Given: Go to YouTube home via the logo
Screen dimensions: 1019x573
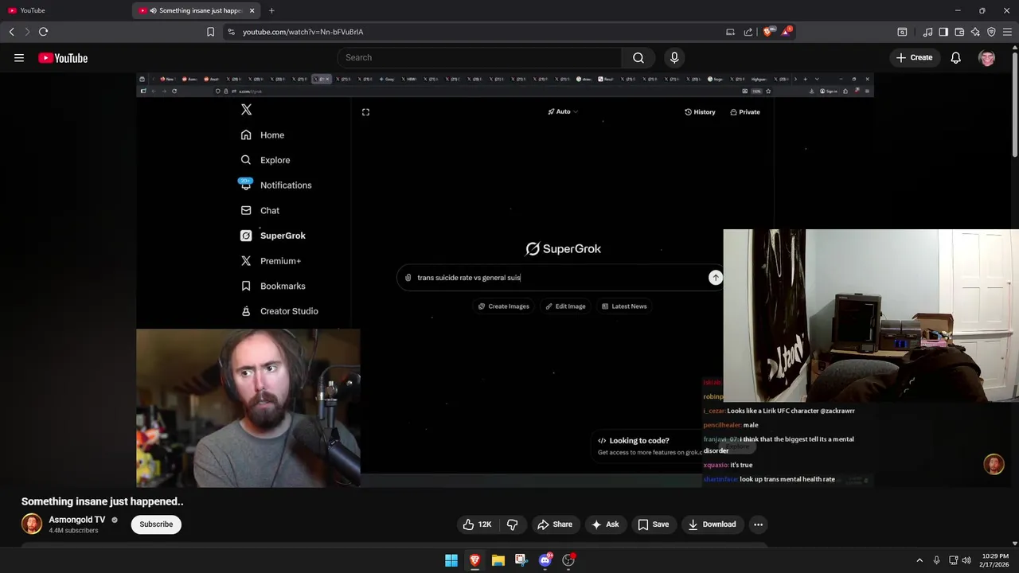Looking at the screenshot, I should (63, 58).
